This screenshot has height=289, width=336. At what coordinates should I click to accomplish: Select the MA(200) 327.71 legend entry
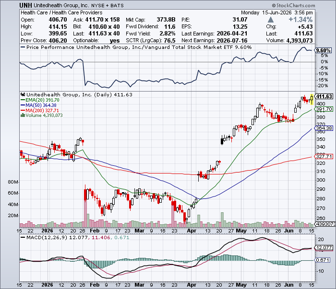pyautogui.click(x=40, y=110)
